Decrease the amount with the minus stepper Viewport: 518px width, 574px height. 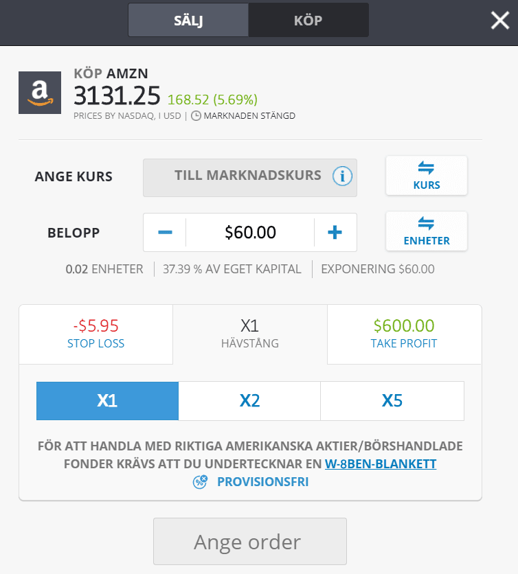tap(164, 233)
